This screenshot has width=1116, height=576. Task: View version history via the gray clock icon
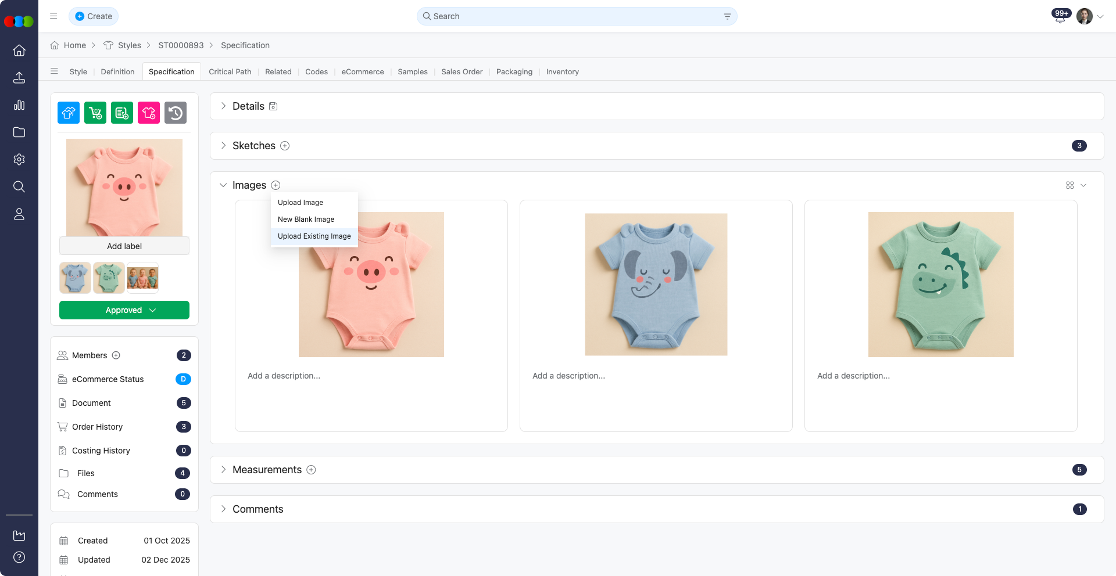(176, 113)
